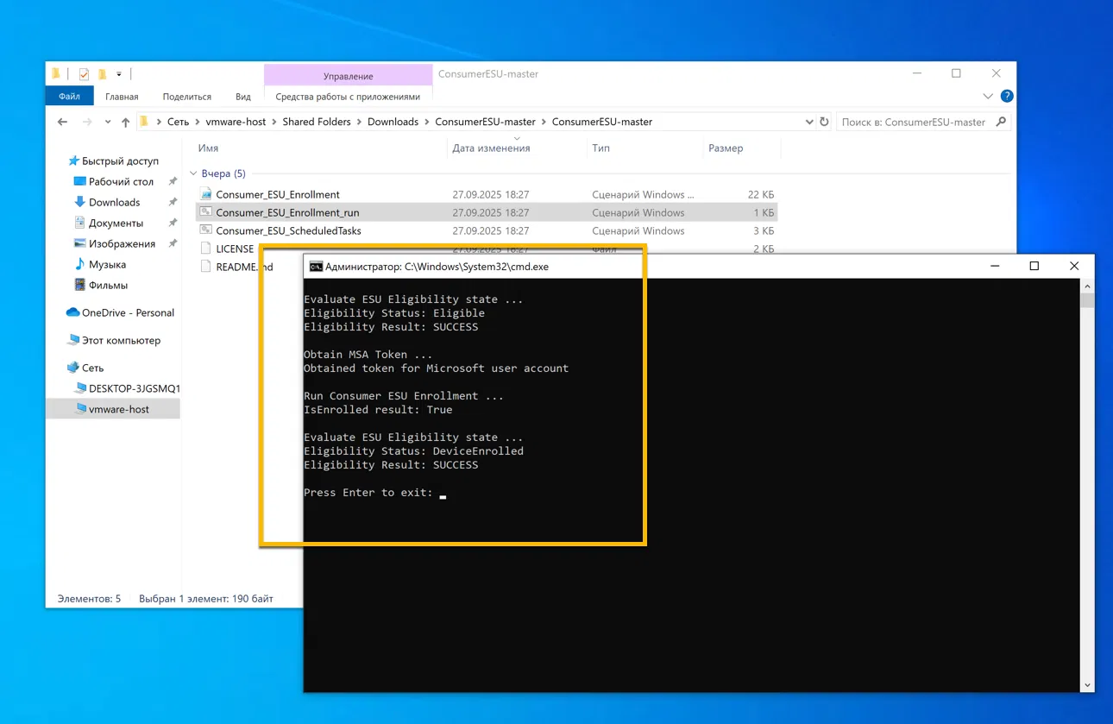This screenshot has width=1113, height=724.
Task: Click the Consumer_ESU_Enrollment script file icon
Action: [x=206, y=194]
